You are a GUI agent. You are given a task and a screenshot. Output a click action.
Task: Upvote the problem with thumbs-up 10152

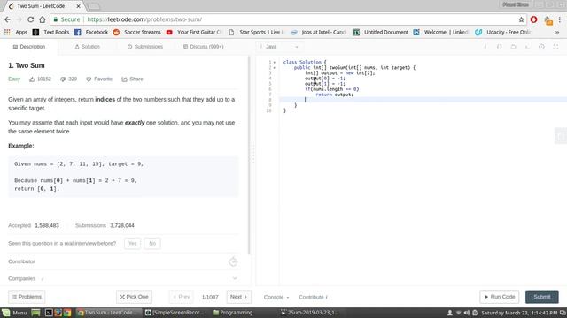[x=40, y=79]
